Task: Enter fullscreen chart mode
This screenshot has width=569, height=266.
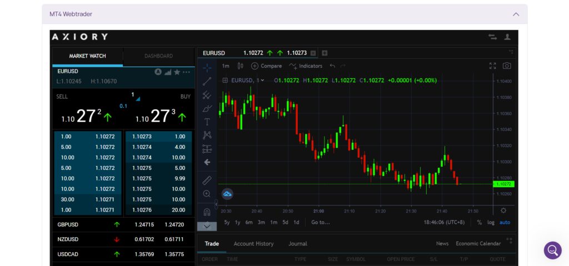Action: coord(492,66)
